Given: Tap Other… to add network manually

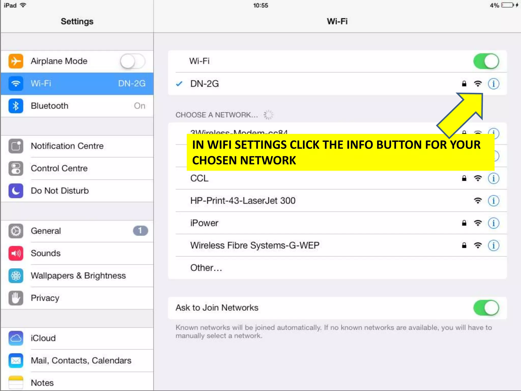Looking at the screenshot, I should click(337, 268).
